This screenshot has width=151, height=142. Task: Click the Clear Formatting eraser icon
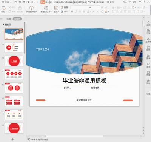point(102,12)
